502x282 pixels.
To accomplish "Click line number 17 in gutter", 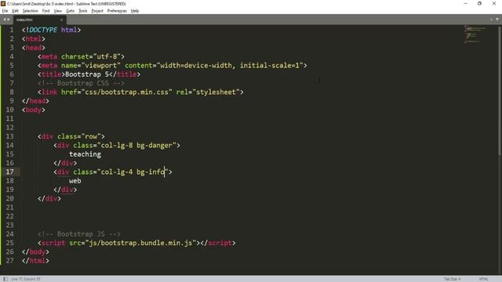I will (10, 172).
